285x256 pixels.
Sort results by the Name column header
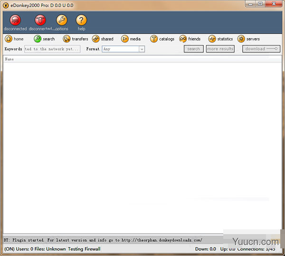point(9,59)
